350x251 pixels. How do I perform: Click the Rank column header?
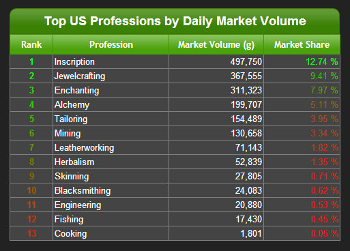point(31,44)
